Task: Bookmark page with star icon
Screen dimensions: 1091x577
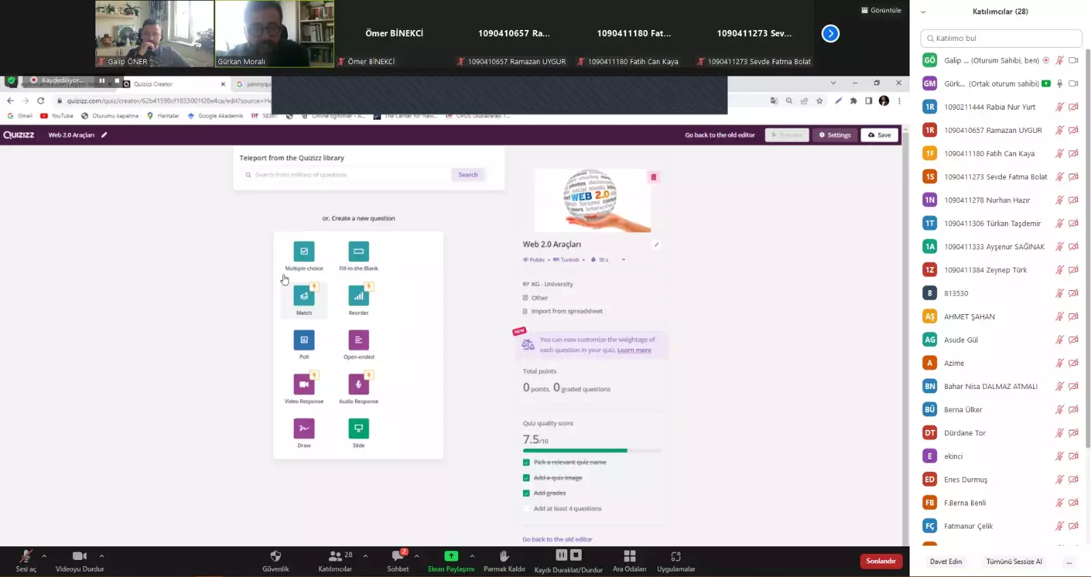Action: pyautogui.click(x=820, y=101)
